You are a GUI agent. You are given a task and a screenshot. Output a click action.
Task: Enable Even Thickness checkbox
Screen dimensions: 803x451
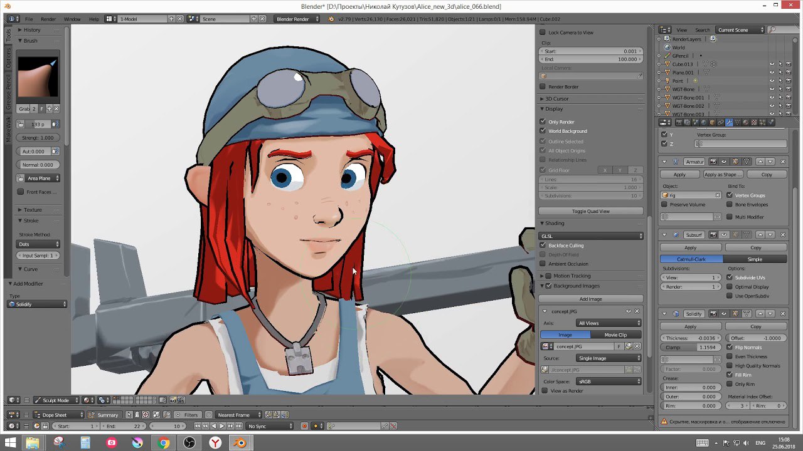coord(730,356)
